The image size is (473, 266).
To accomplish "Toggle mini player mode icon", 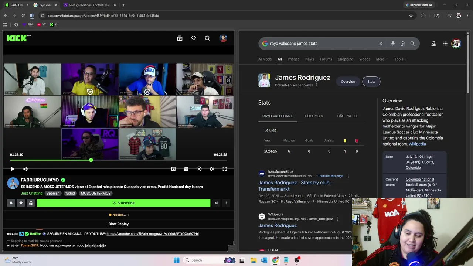I will 173,169.
